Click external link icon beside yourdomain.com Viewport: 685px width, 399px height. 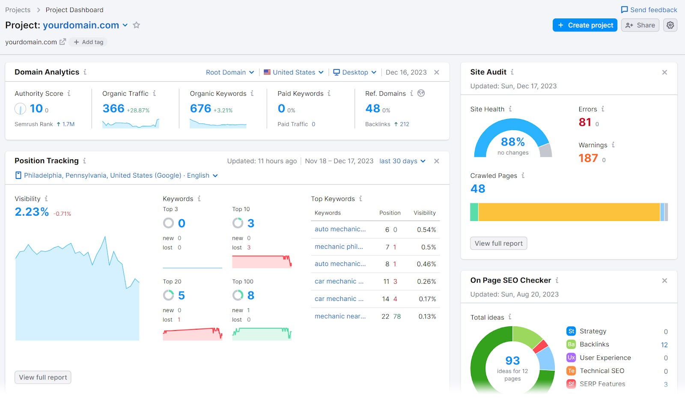[x=63, y=42]
